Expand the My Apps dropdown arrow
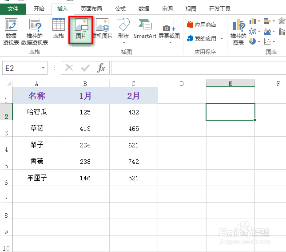This screenshot has width=286, height=252. click(x=222, y=38)
